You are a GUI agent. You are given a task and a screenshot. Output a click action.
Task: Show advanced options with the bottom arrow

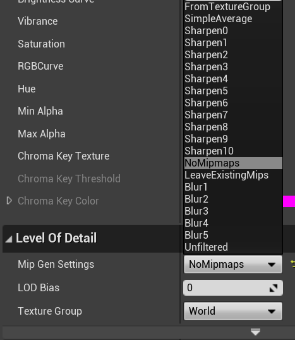click(255, 332)
